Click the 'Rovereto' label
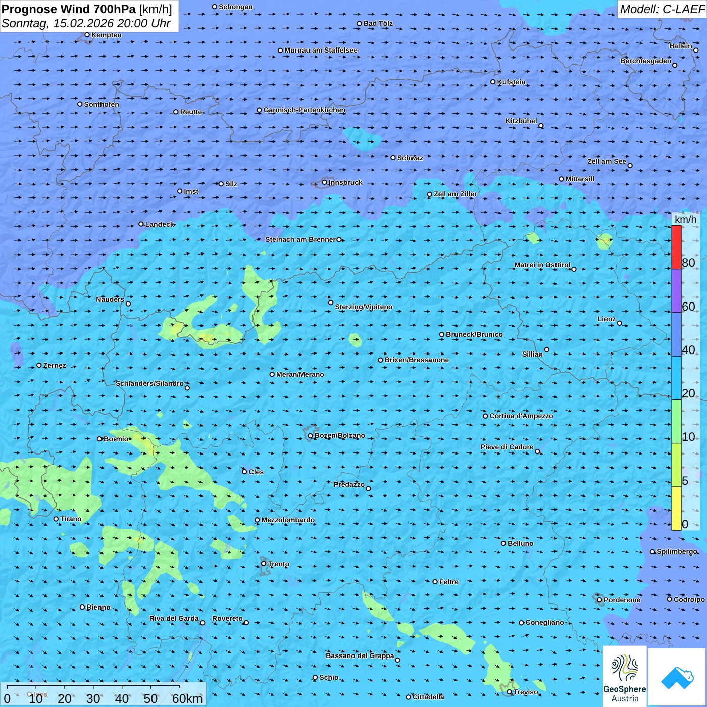 click(x=227, y=618)
